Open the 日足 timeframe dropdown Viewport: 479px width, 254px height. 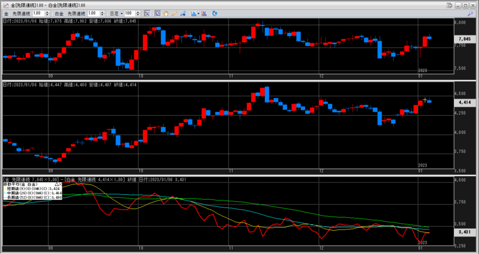(x=114, y=14)
